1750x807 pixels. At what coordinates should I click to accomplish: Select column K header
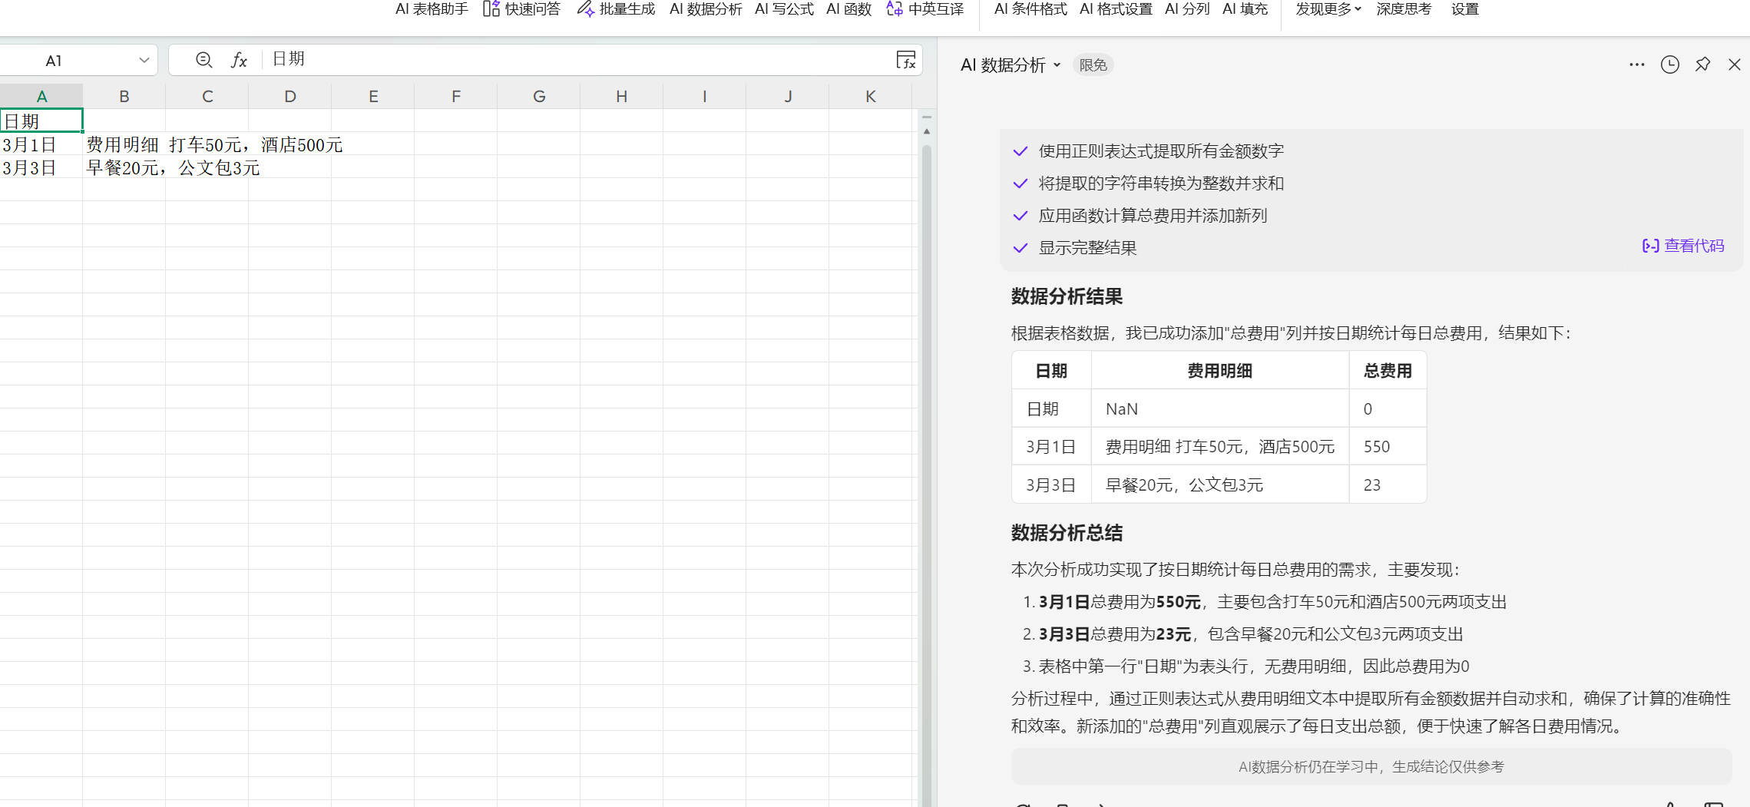tap(871, 96)
